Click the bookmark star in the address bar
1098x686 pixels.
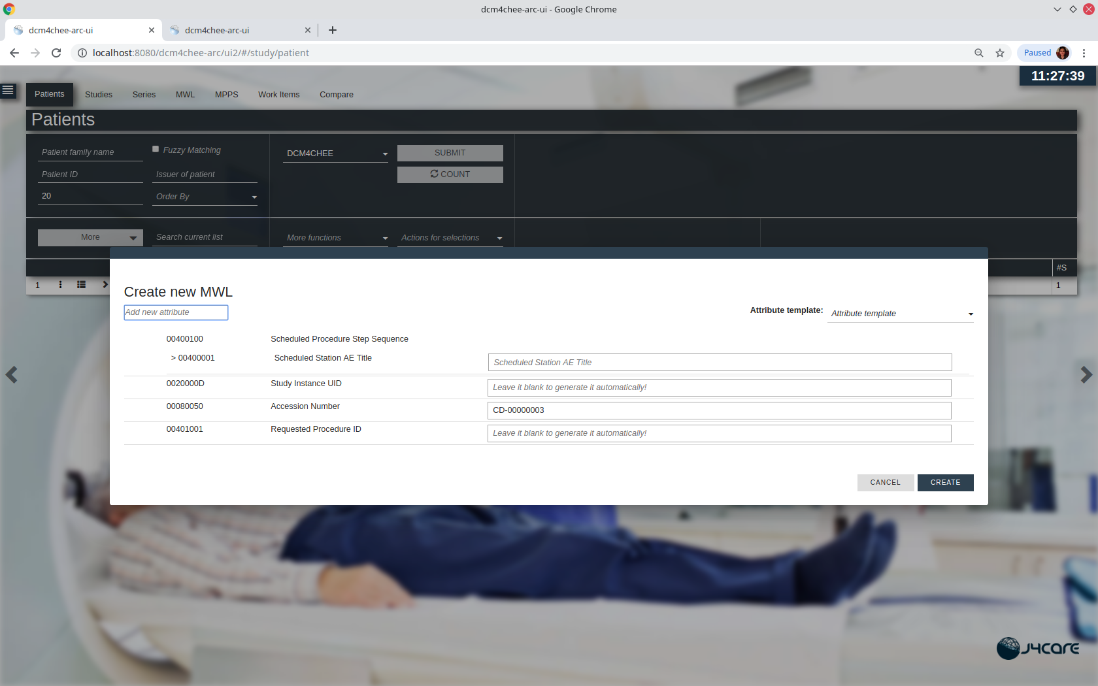pyautogui.click(x=1000, y=53)
